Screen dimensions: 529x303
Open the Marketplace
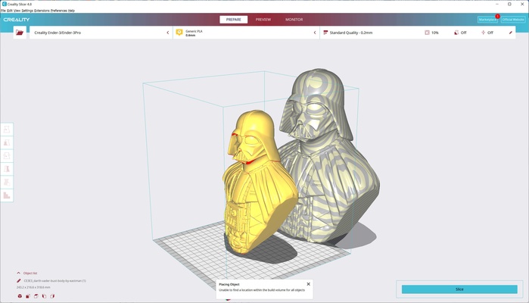click(x=487, y=20)
